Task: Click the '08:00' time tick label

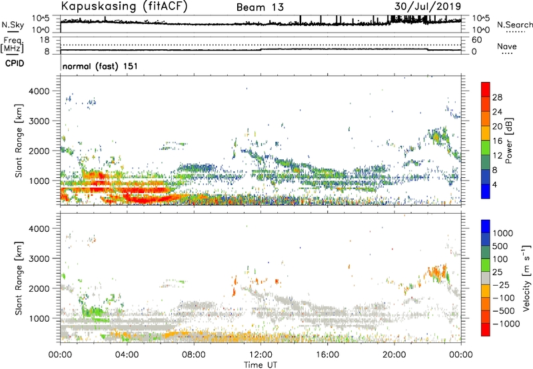Action: (x=194, y=355)
